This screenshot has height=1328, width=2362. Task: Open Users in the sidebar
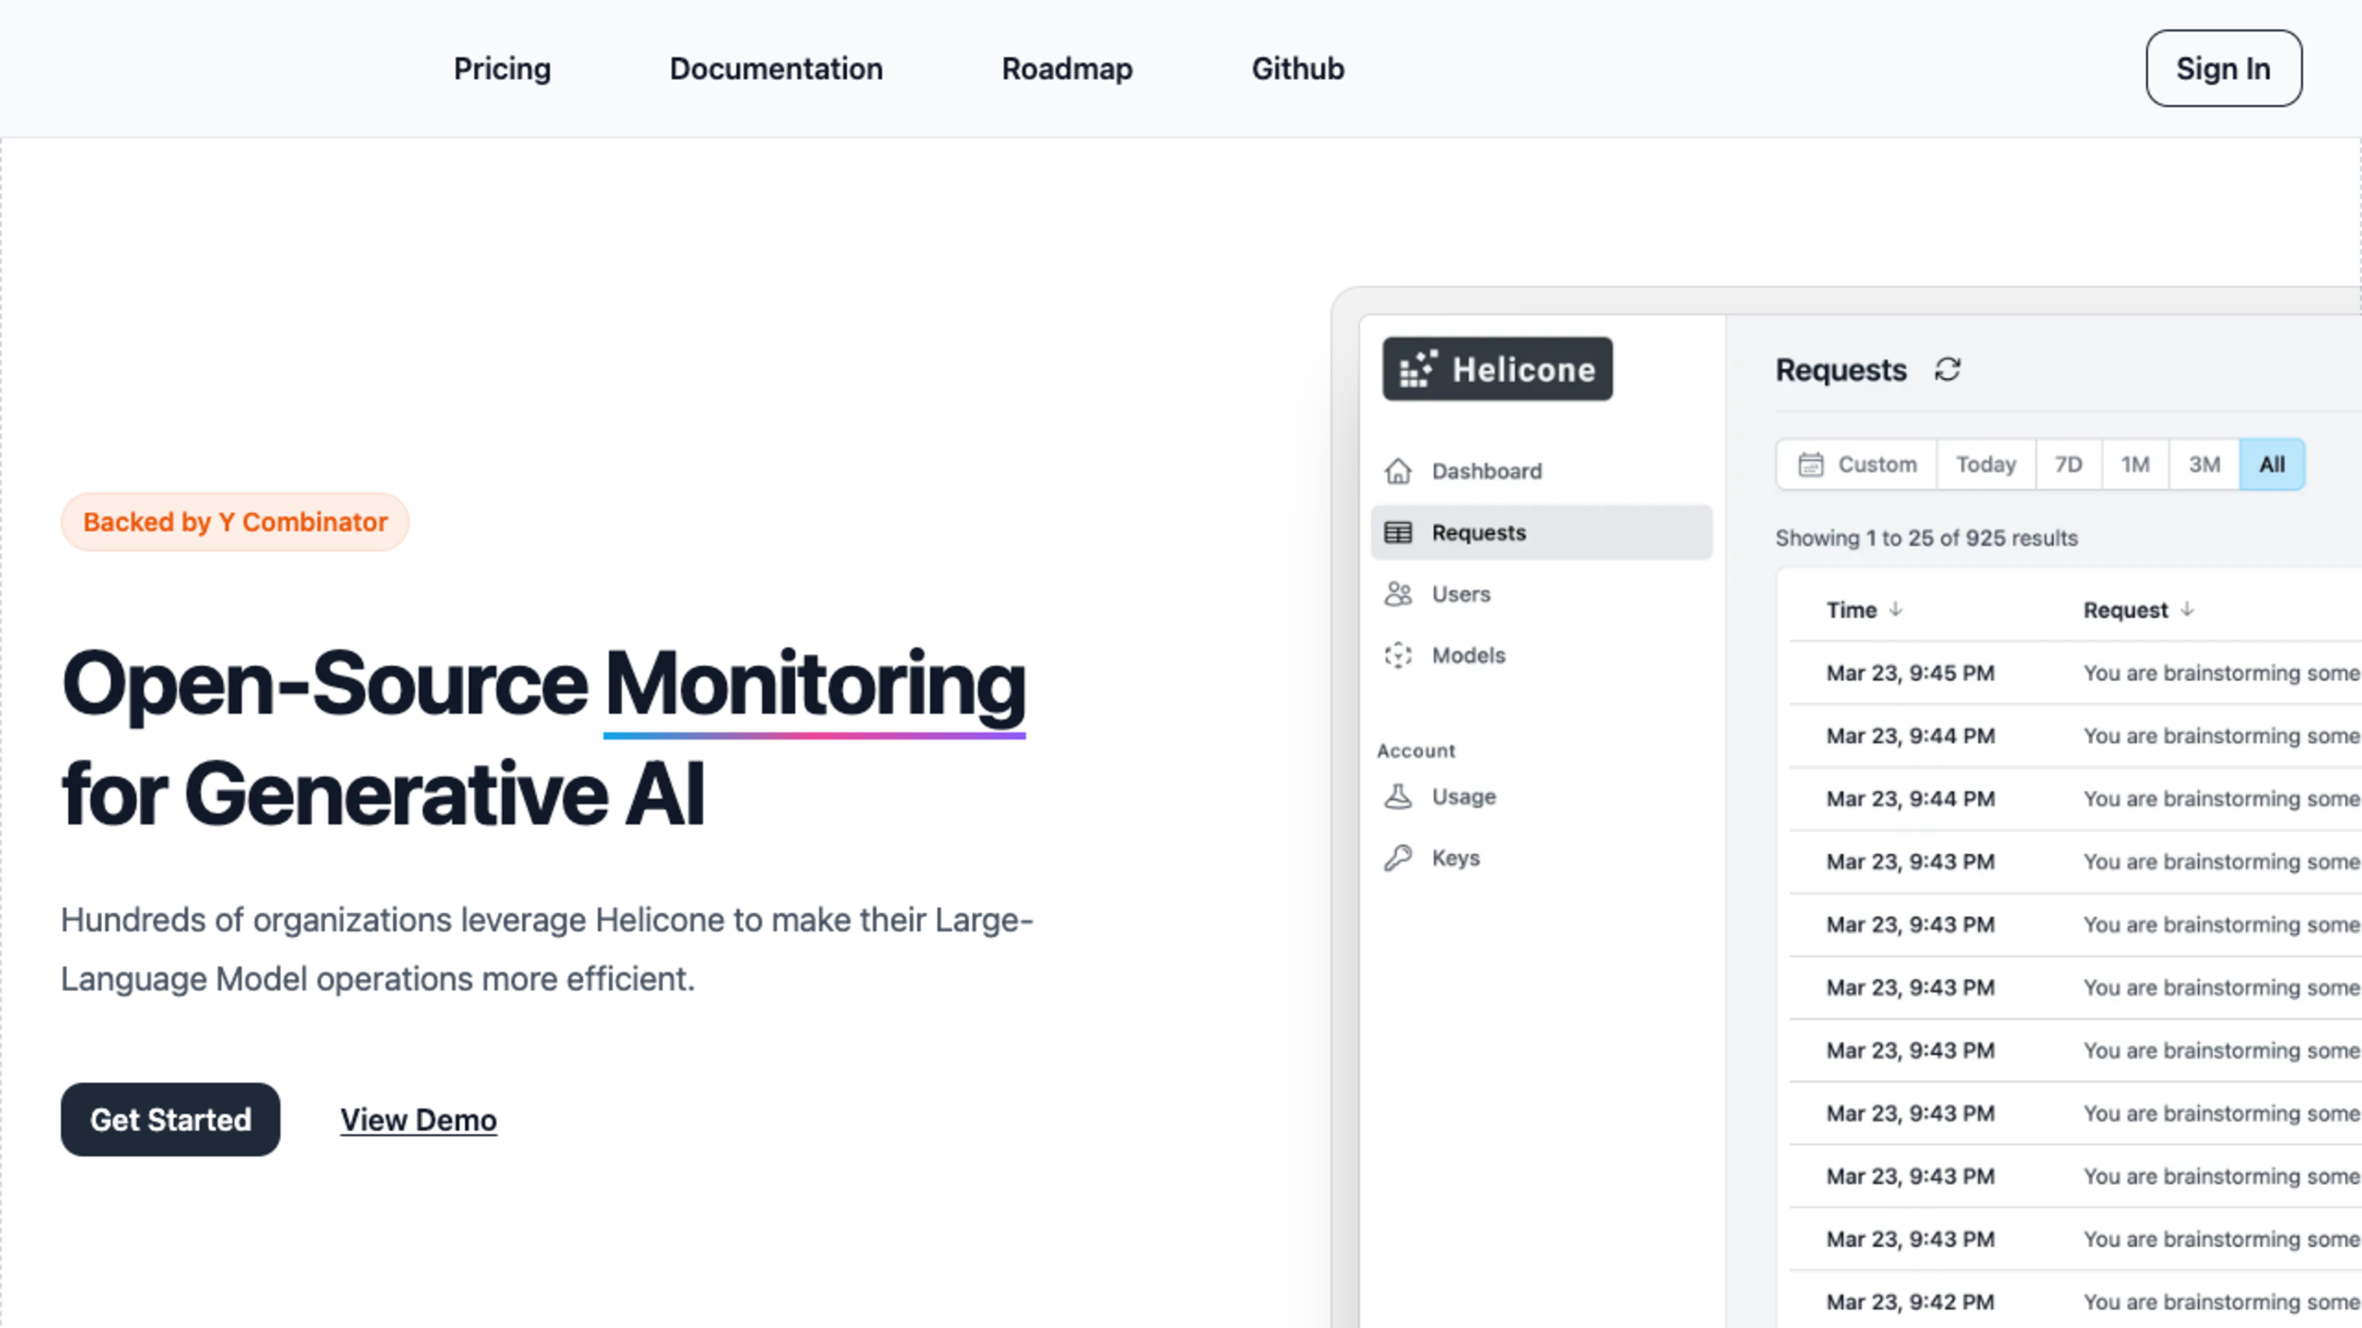[x=1541, y=594]
